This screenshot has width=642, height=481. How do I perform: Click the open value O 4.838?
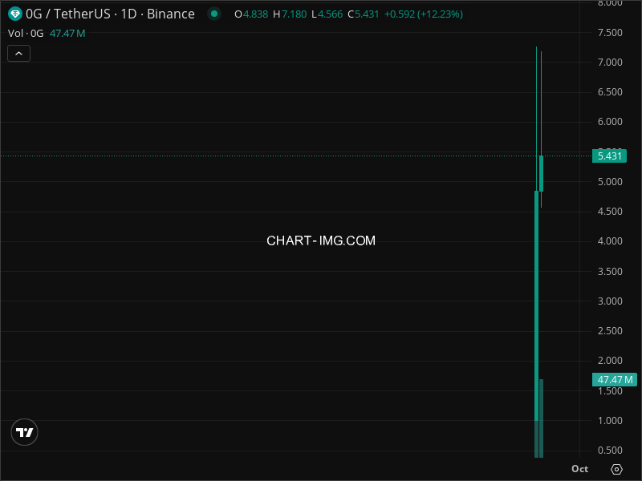[x=250, y=14]
